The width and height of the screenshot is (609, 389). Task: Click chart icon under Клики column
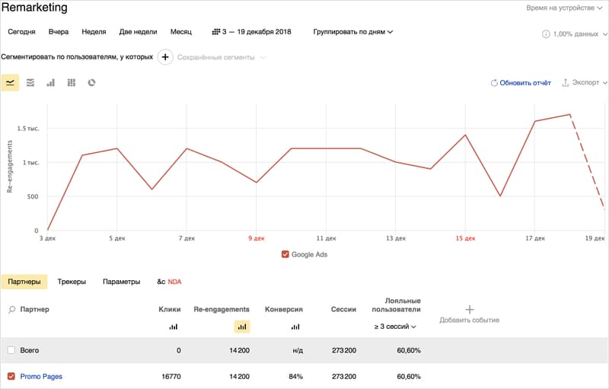[174, 327]
